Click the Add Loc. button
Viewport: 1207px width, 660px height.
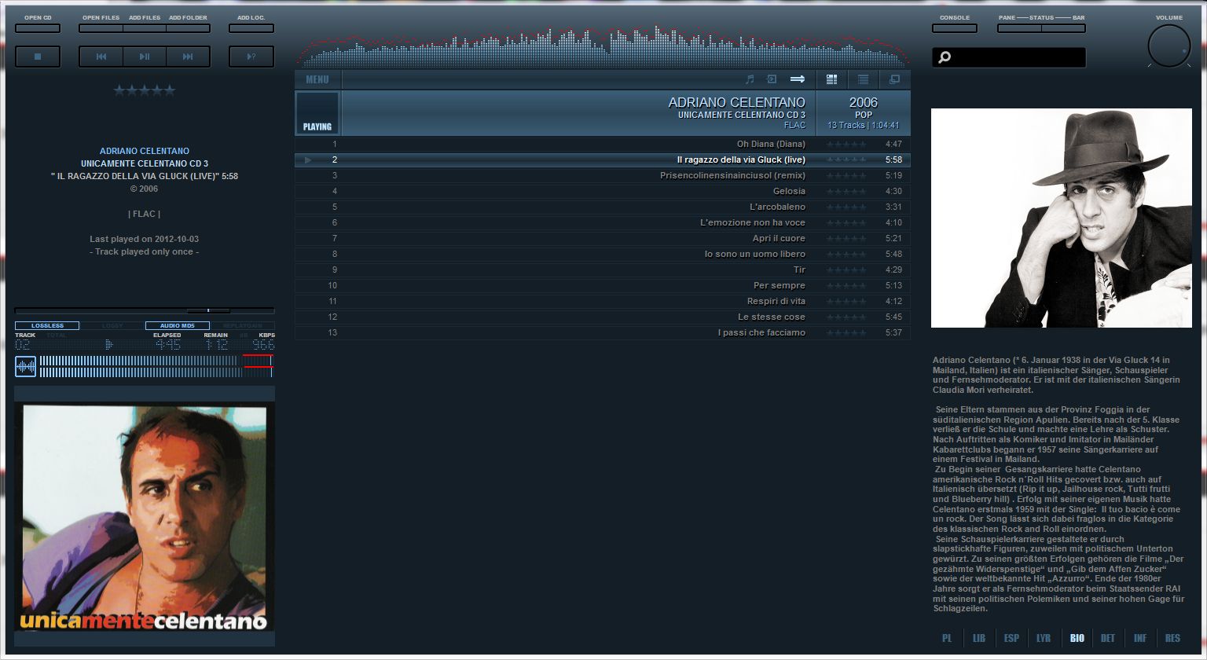coord(251,28)
